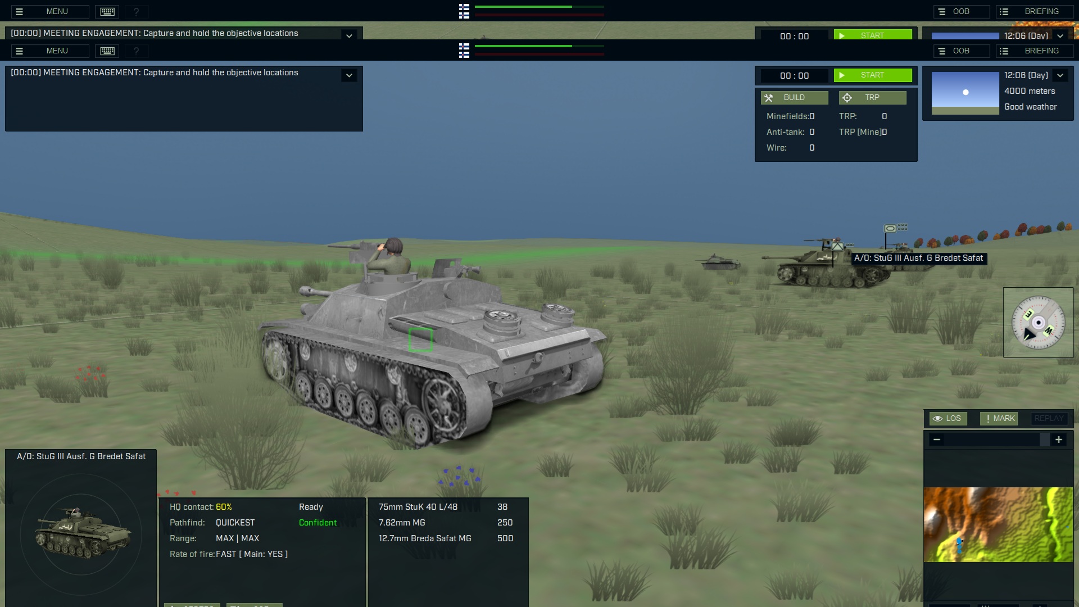Click the Minefields: 0 count
The image size is (1079, 607).
click(x=791, y=116)
